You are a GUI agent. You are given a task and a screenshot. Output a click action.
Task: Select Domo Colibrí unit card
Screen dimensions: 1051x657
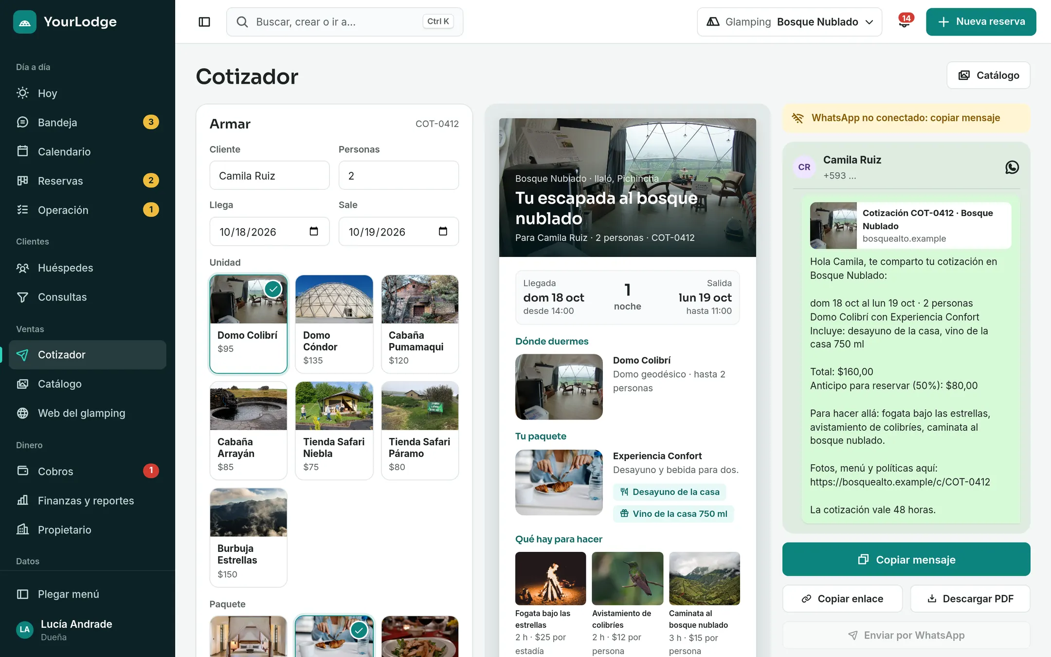click(x=249, y=324)
